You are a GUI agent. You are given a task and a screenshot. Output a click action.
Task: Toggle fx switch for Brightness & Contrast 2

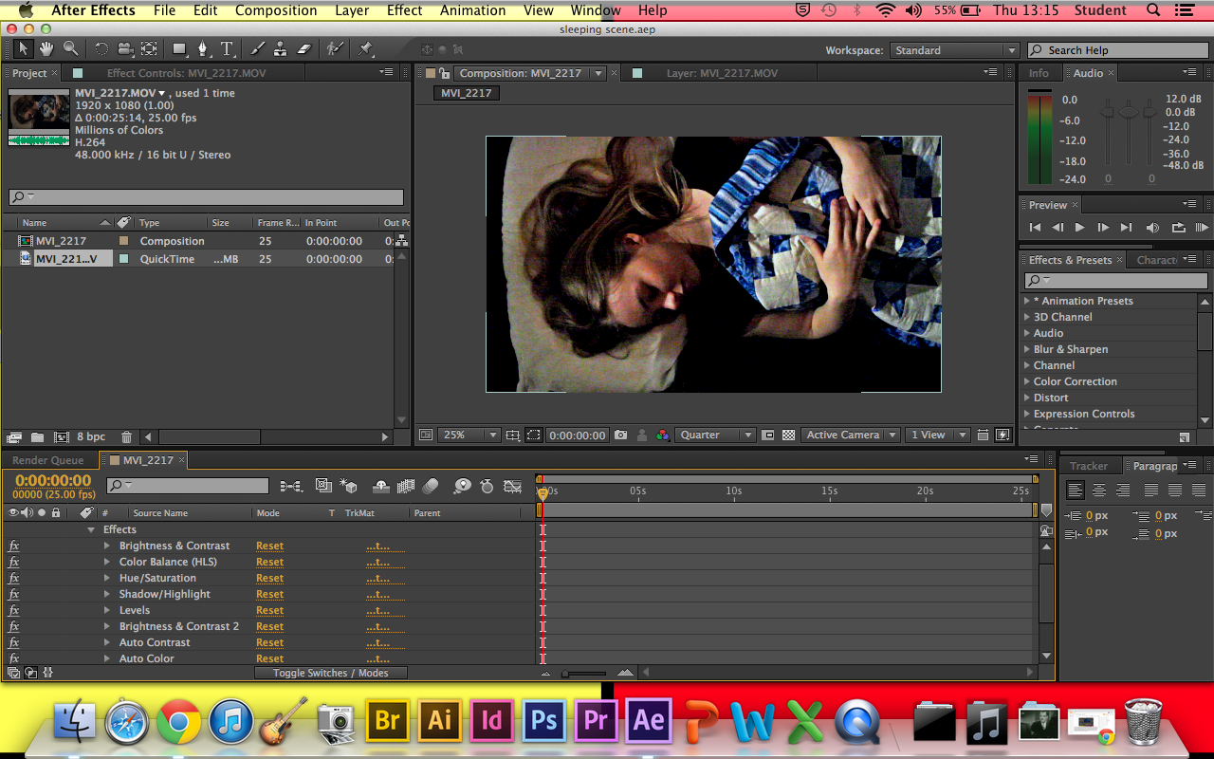pos(13,626)
